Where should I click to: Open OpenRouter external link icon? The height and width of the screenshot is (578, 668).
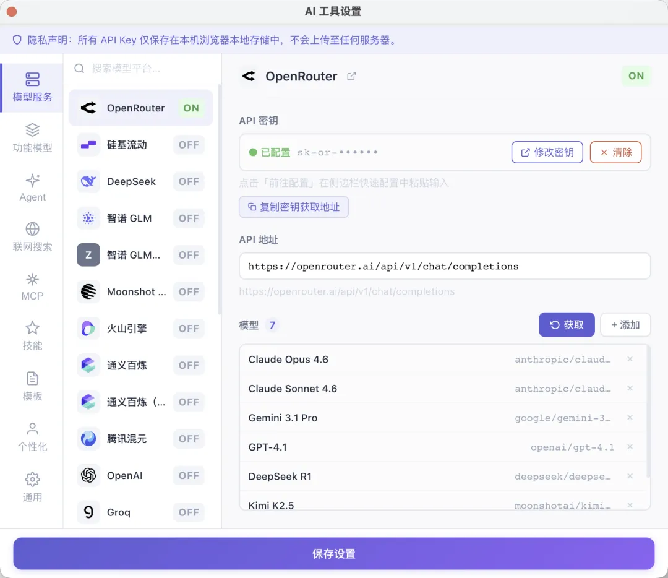click(351, 76)
